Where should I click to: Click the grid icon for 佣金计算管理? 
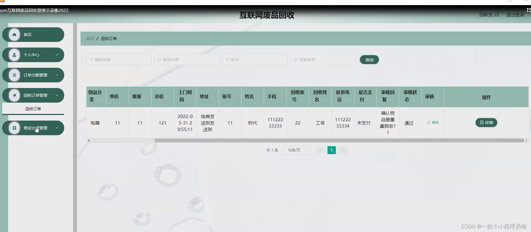click(14, 128)
